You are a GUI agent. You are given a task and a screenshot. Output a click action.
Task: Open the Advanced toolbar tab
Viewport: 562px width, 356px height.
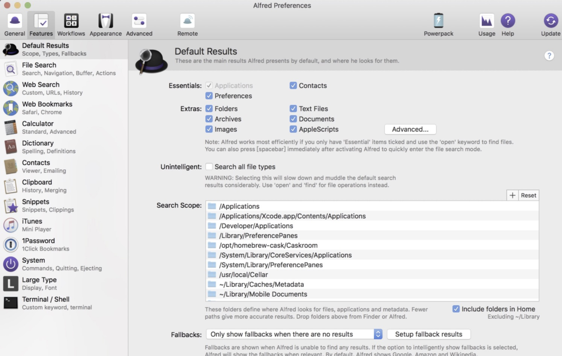click(139, 25)
